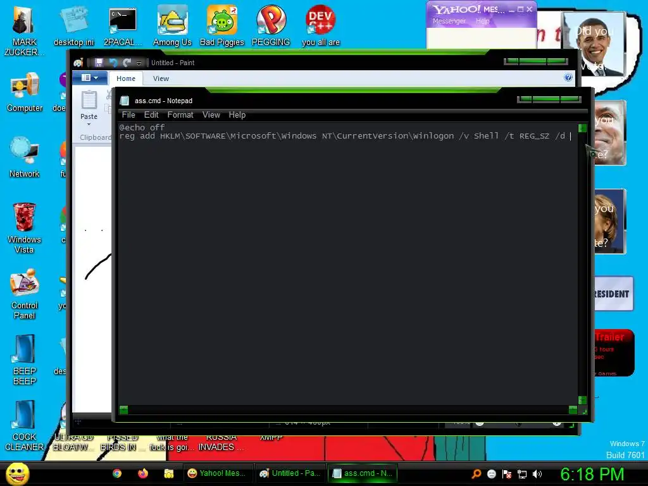This screenshot has height=486, width=648.
Task: Switch to the View tab in Paint's ribbon
Action: coord(161,78)
